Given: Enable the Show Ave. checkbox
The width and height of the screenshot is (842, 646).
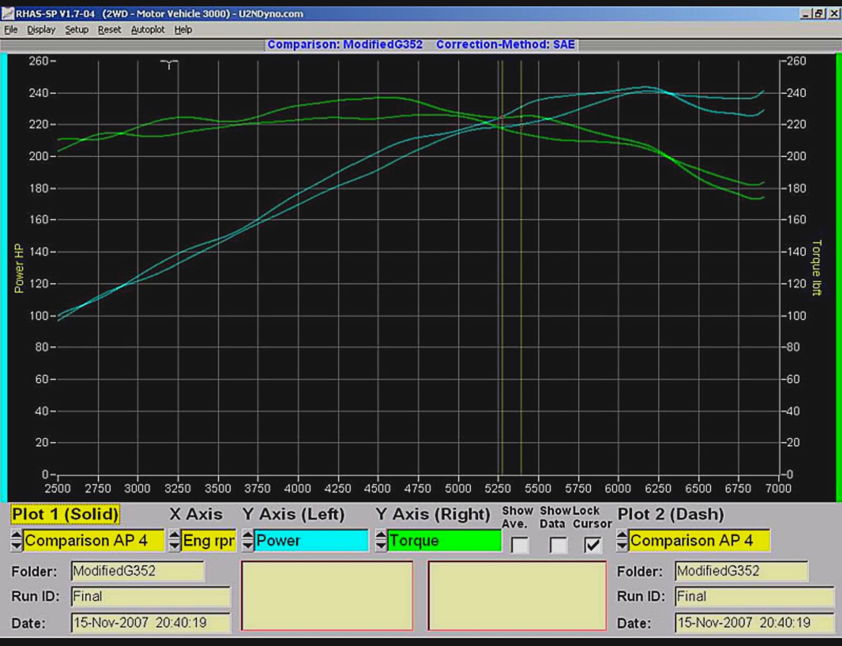Looking at the screenshot, I should tap(519, 545).
